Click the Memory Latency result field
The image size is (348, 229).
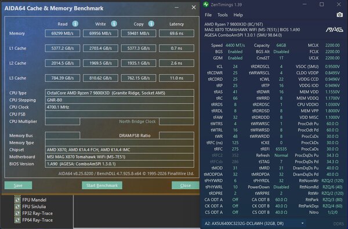pos(176,33)
